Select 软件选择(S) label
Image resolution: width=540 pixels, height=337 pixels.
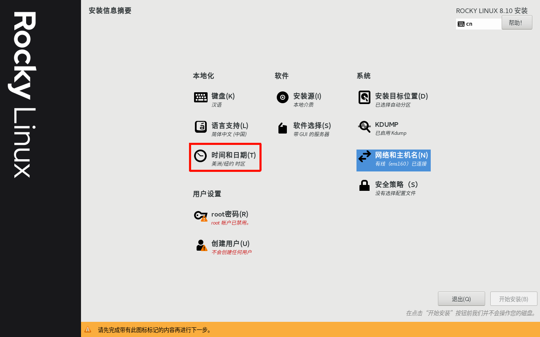[x=312, y=126]
